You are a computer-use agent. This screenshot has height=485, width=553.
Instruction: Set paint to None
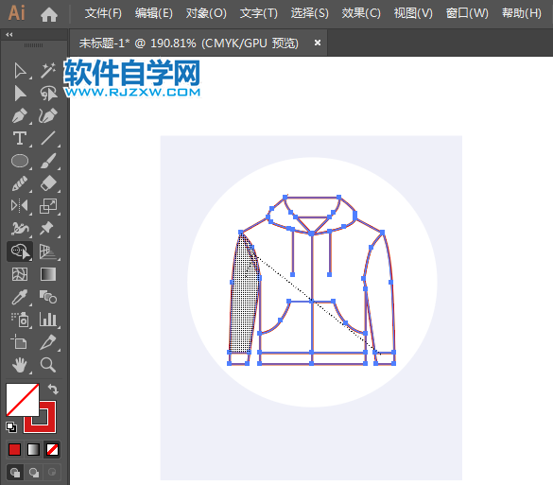coord(52,450)
